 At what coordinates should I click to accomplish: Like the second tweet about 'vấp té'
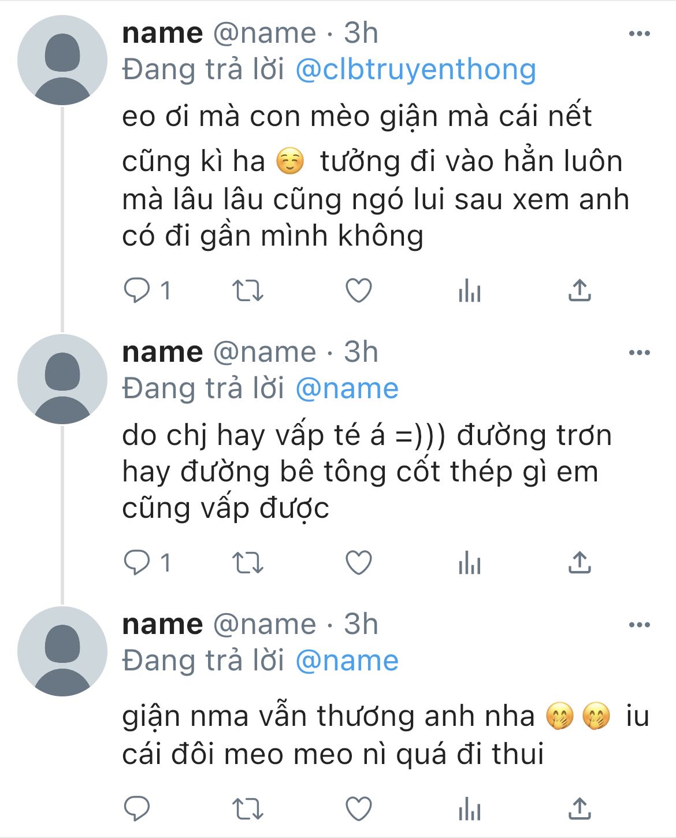point(358,563)
